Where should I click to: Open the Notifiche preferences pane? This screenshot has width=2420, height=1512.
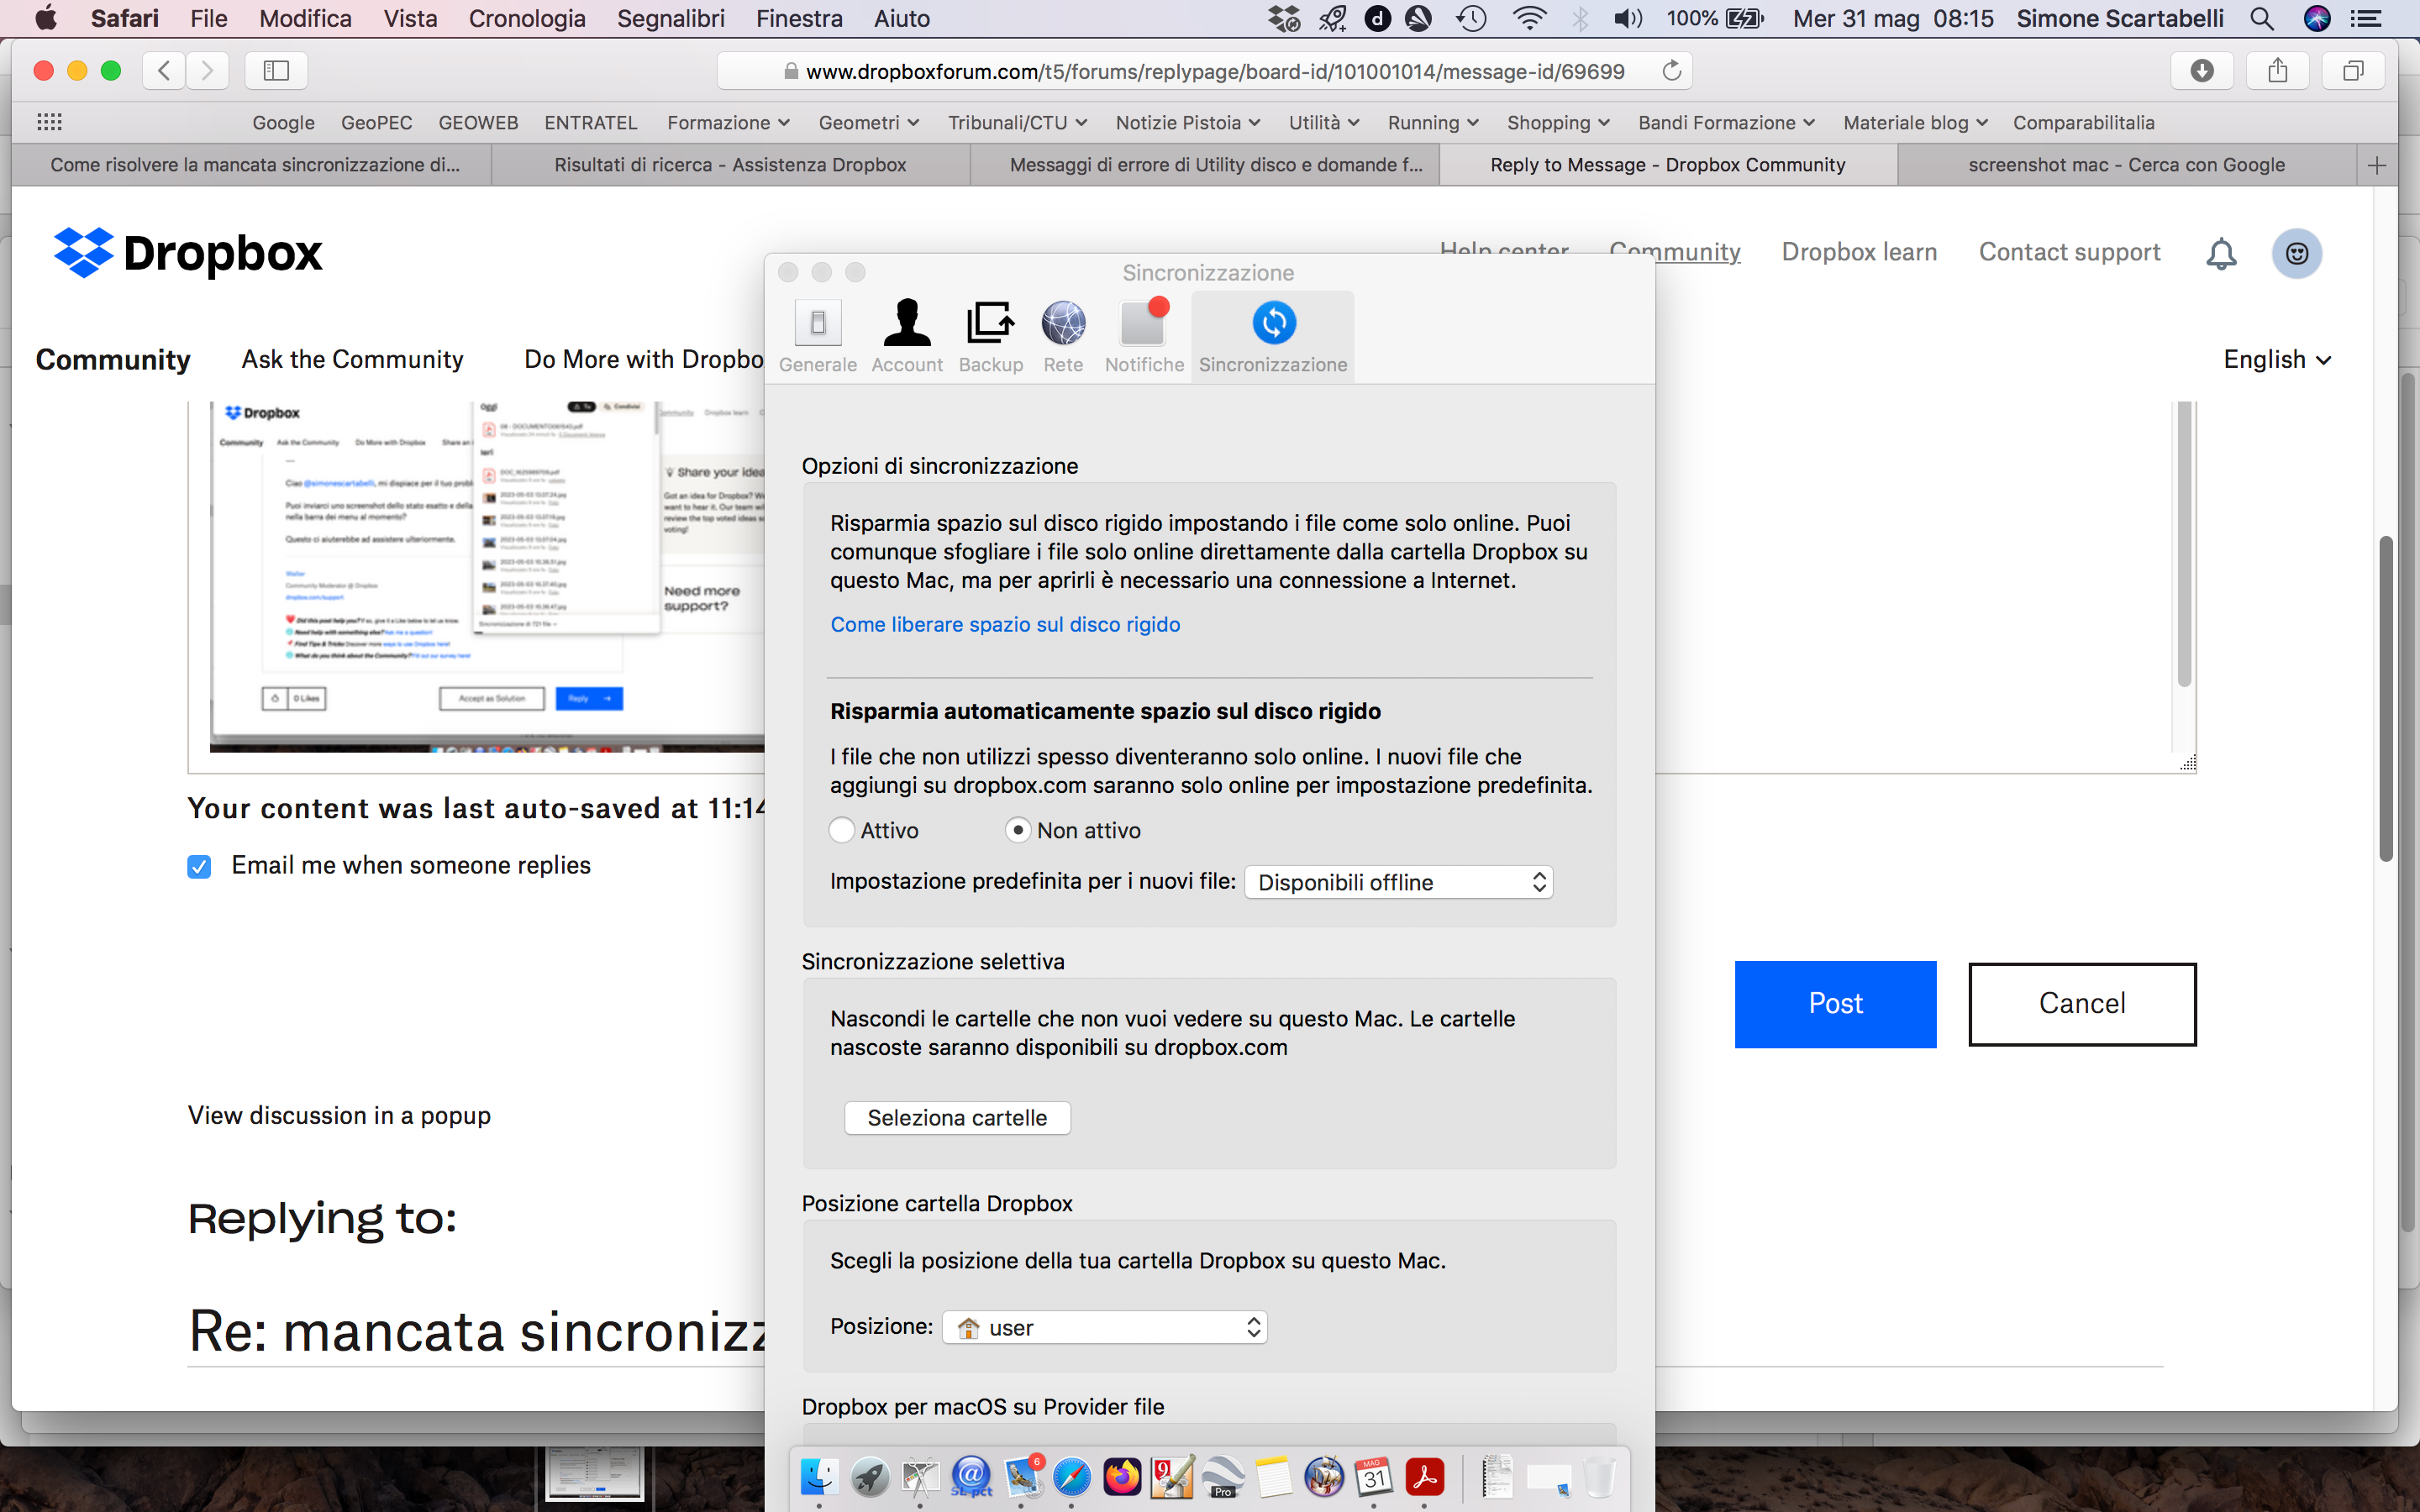(x=1144, y=337)
